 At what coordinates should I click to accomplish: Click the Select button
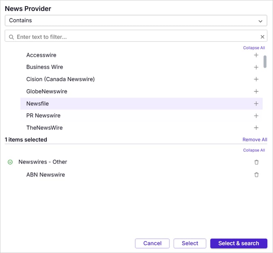[190, 243]
